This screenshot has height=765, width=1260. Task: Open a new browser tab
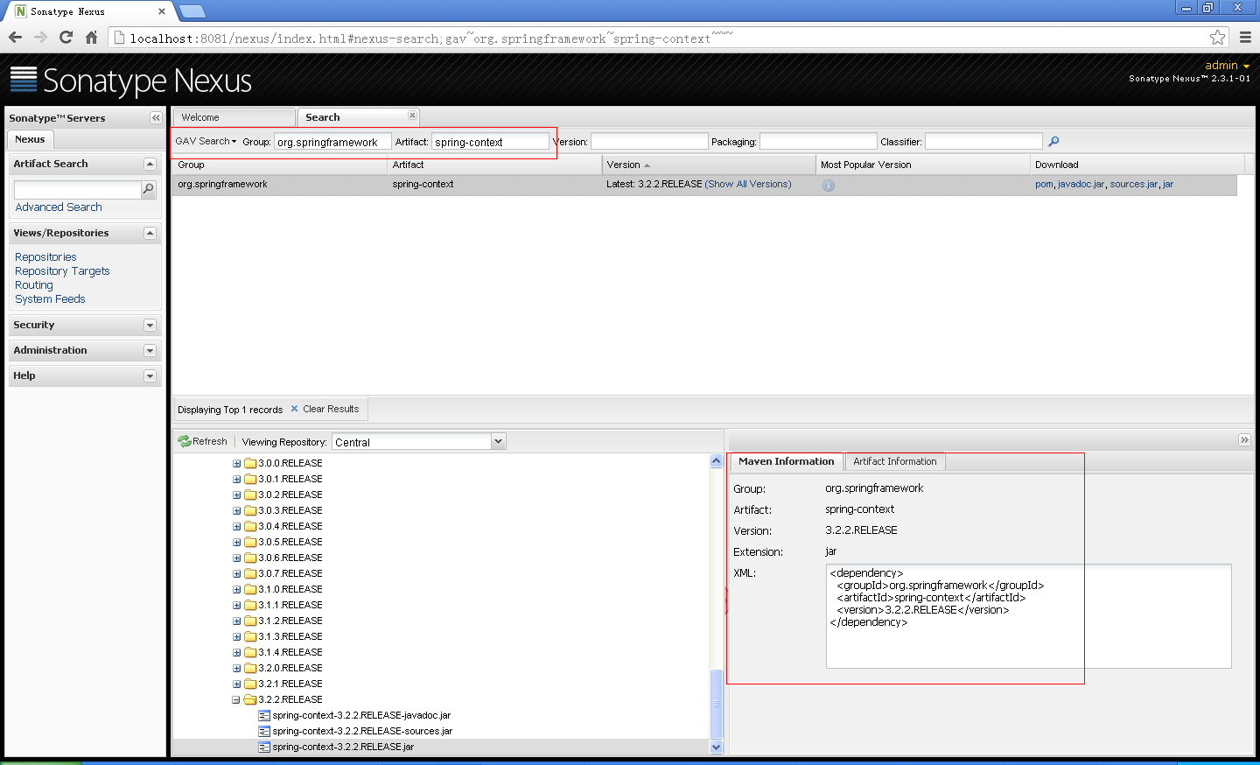click(x=192, y=11)
